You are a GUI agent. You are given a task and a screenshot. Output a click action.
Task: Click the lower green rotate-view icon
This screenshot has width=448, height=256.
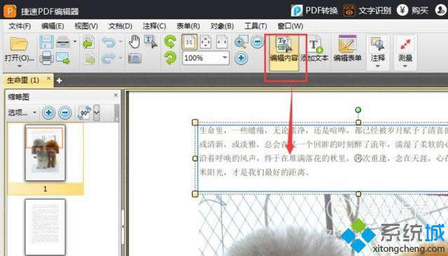(x=170, y=58)
